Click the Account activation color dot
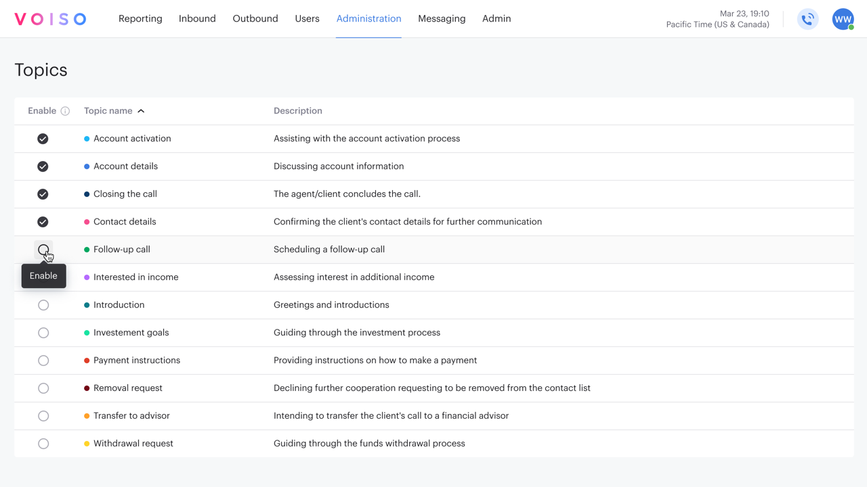 pyautogui.click(x=87, y=139)
